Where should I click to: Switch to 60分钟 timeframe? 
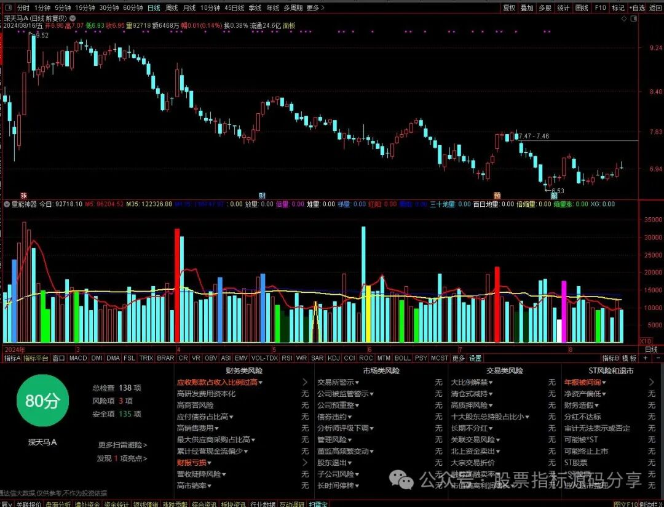point(133,7)
